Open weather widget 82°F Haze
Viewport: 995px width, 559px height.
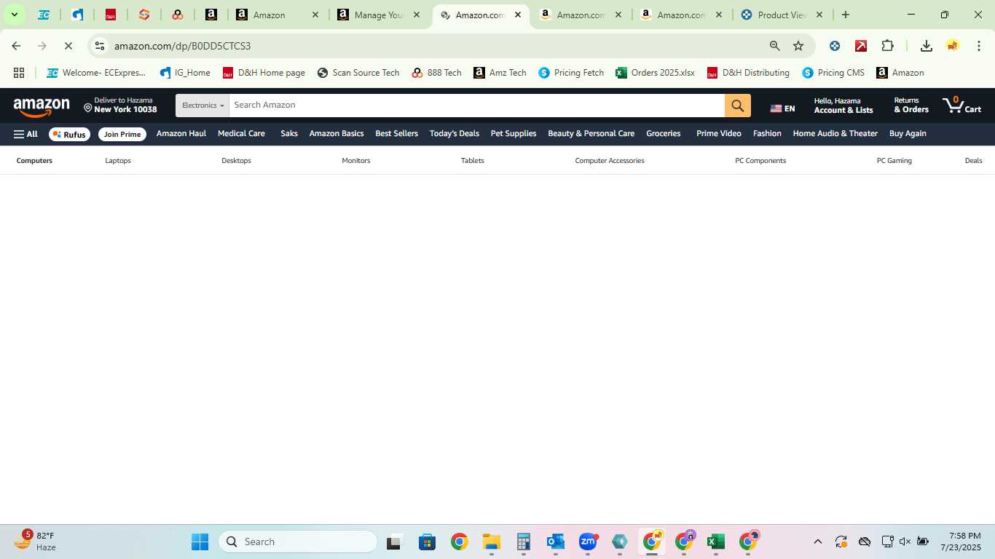pos(35,542)
